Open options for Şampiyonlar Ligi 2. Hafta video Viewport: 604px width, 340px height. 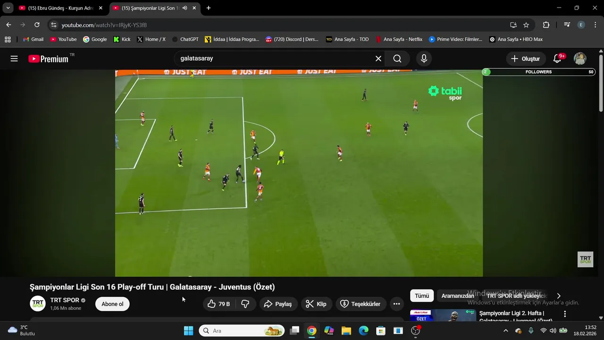click(565, 314)
